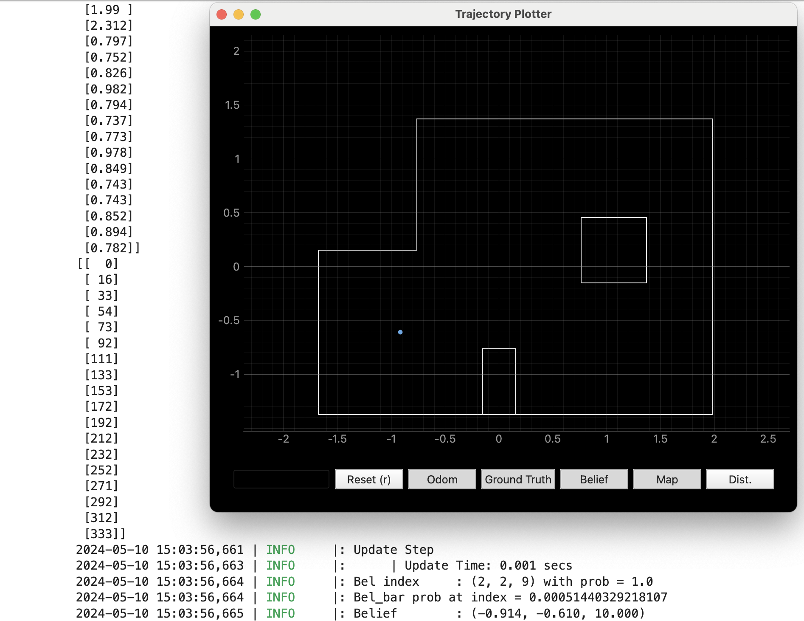Screen dimensions: 804x621
Task: Click the blue belief dot on plot
Action: pos(400,332)
